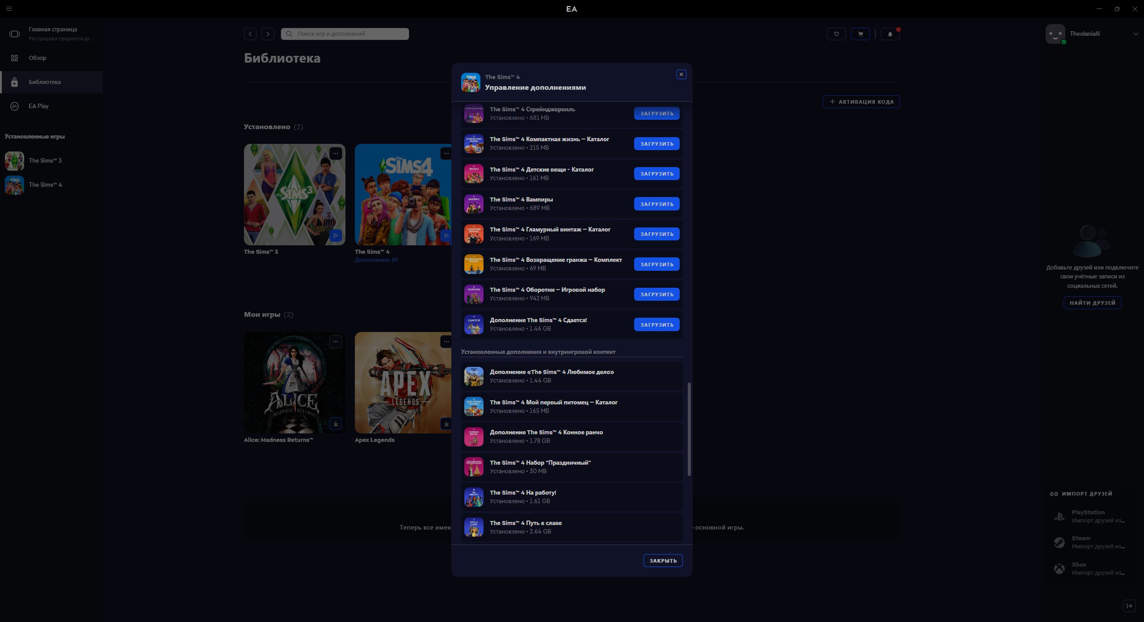This screenshot has height=622, width=1144.
Task: Import friends from Steam
Action: click(1090, 542)
